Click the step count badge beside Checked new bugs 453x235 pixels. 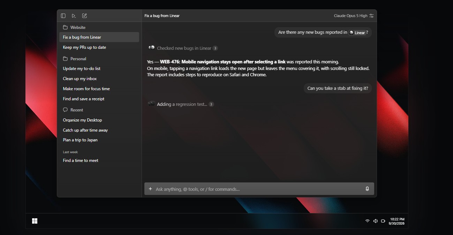(x=215, y=48)
